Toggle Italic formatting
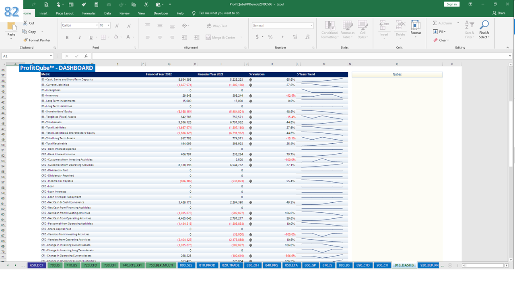515x289 pixels. [79, 37]
